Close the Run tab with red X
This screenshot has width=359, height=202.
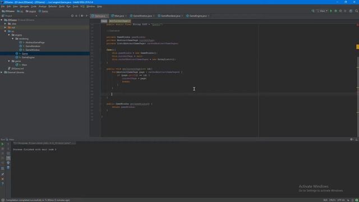(x=2, y=179)
